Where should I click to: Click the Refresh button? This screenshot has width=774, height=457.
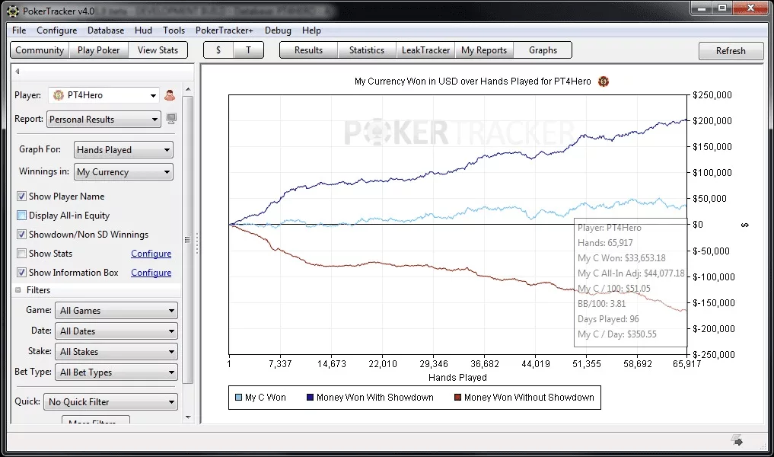point(731,51)
